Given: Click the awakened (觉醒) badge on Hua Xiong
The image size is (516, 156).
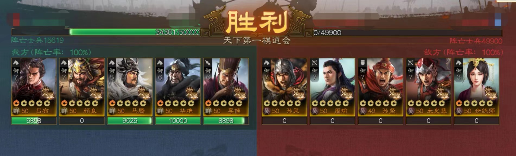Looking at the screenshot, I should 192,93.
